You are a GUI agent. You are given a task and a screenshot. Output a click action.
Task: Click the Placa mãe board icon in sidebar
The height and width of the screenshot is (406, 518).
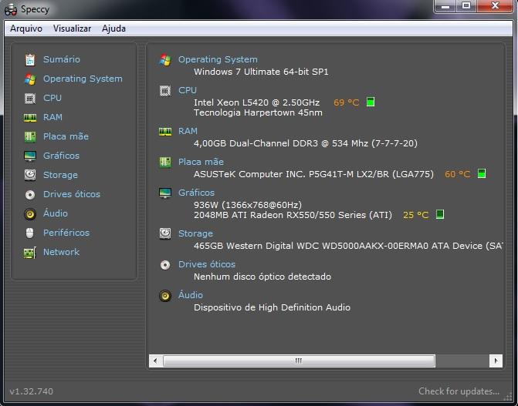[30, 136]
